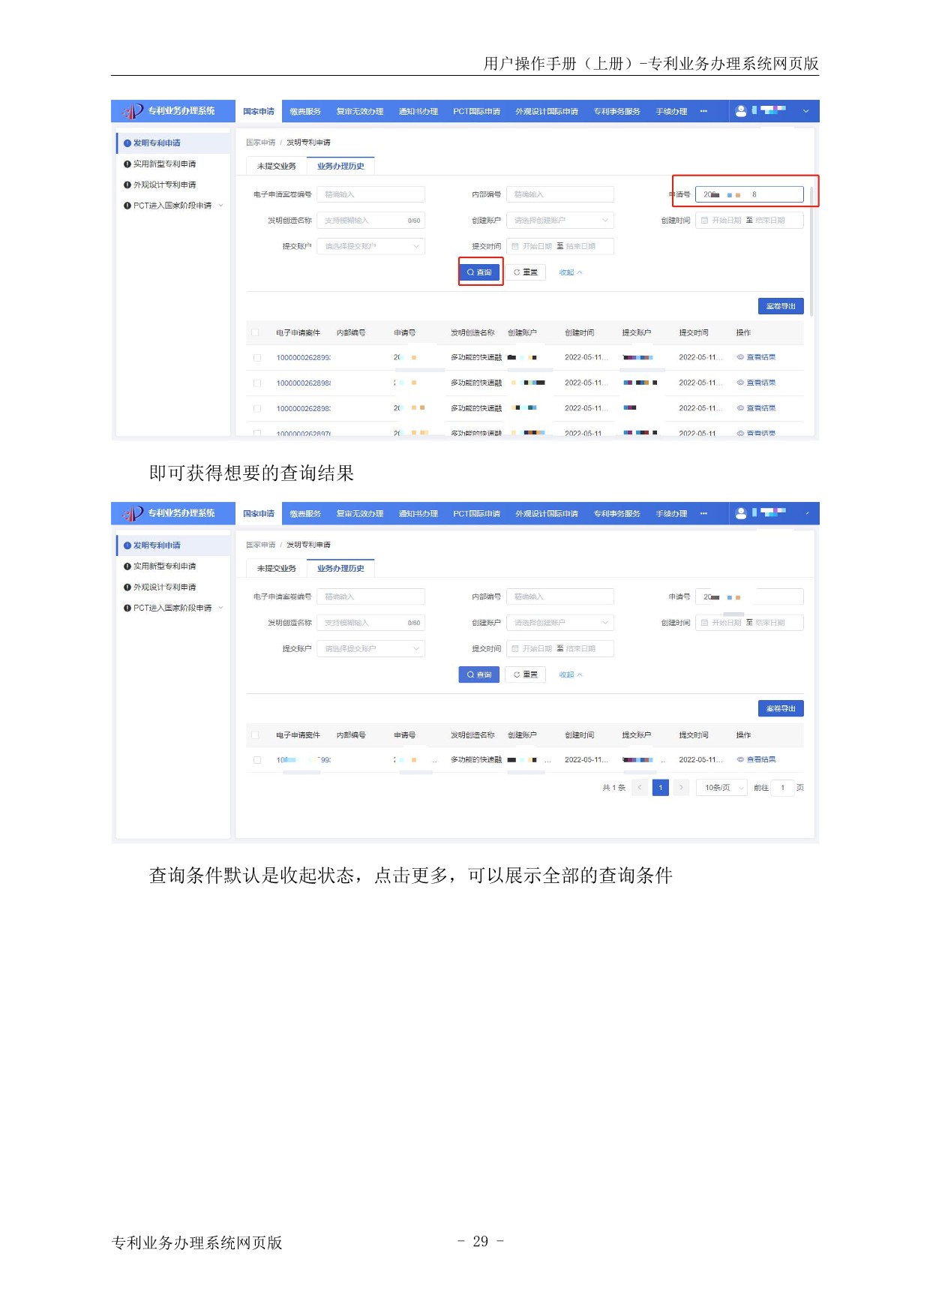The width and height of the screenshot is (930, 1316).
Task: Check the box for the first row in the upper table
Action: 257,358
